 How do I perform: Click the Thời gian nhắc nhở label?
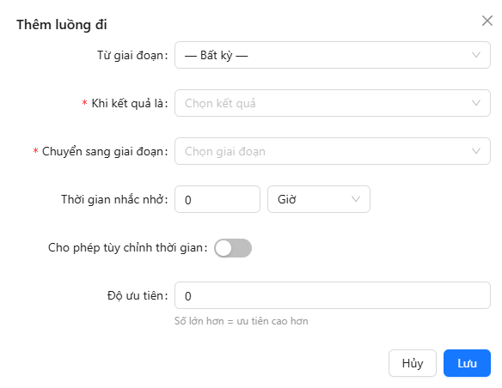(114, 199)
